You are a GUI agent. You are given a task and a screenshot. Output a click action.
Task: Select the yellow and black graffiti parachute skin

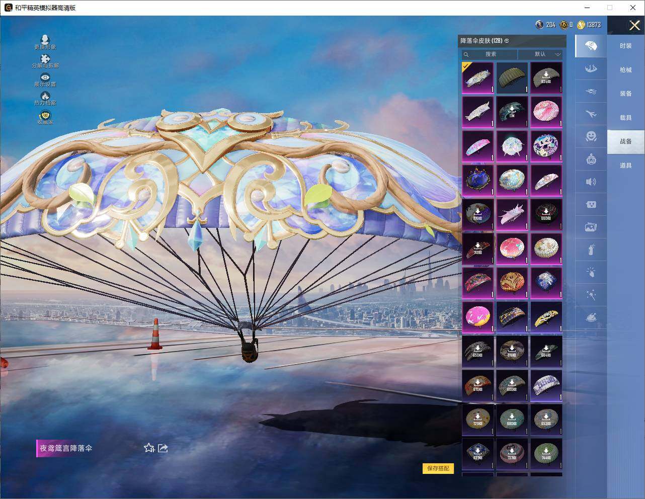click(546, 317)
